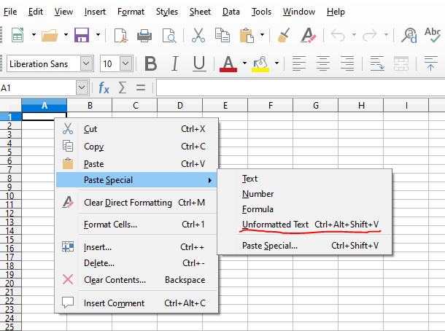Toggle Bold formatting button

coord(151,63)
